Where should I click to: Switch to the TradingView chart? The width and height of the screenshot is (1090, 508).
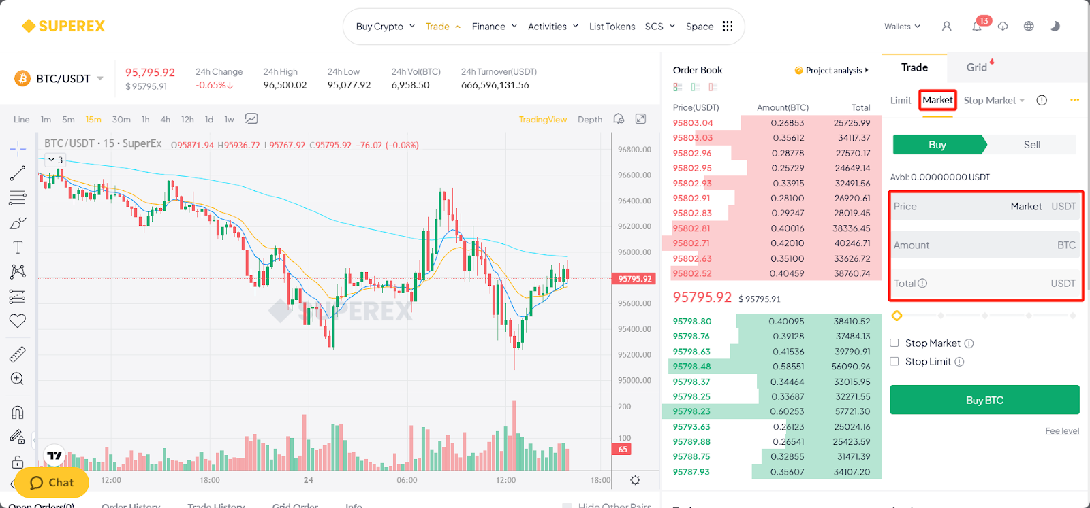coord(542,119)
